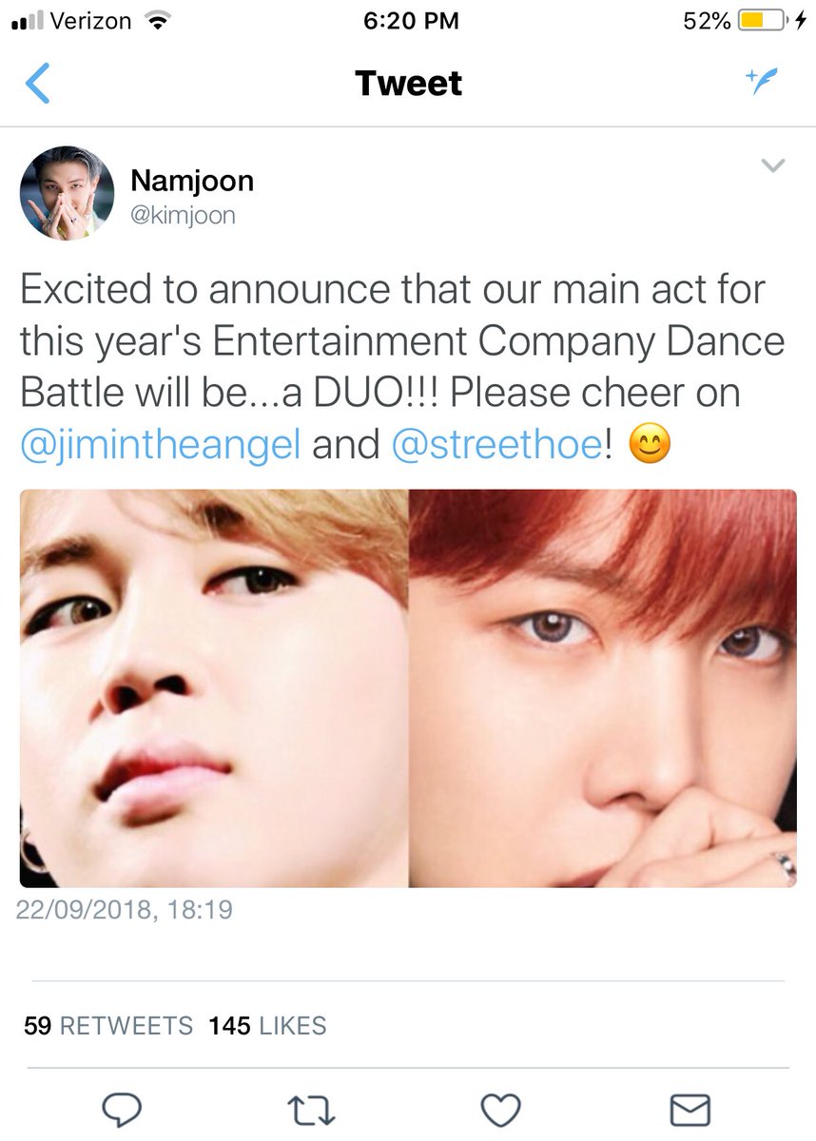Open the left blond-haired photo
Image resolution: width=816 pixels, height=1141 pixels.
coord(214,688)
